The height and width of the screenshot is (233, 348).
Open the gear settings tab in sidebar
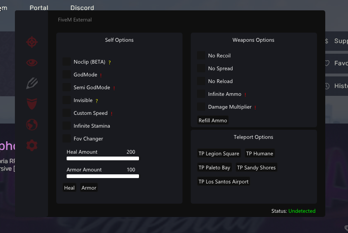[32, 145]
